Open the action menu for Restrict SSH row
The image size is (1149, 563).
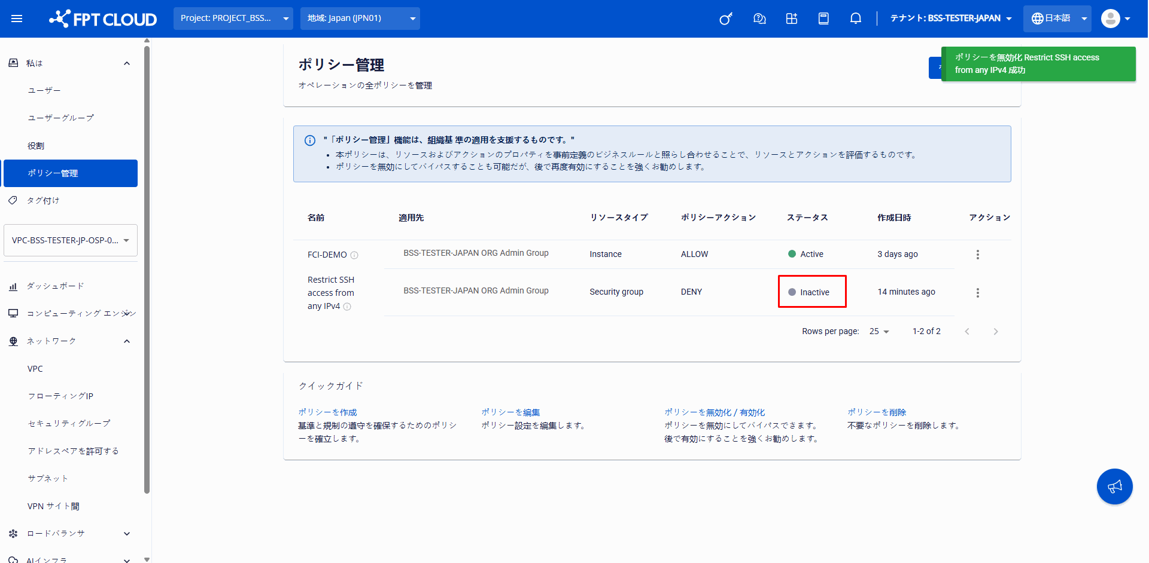click(x=978, y=293)
